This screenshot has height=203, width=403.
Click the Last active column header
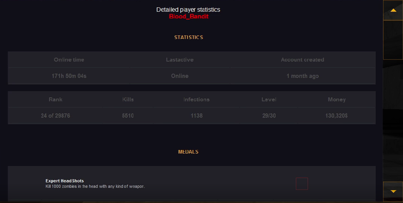point(180,60)
